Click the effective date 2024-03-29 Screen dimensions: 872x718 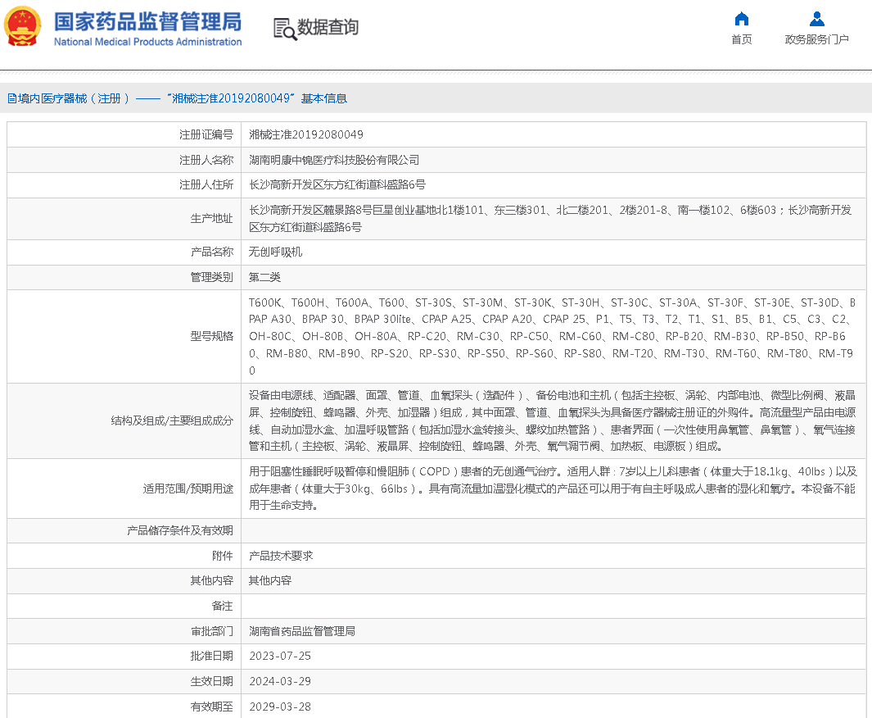(x=280, y=681)
